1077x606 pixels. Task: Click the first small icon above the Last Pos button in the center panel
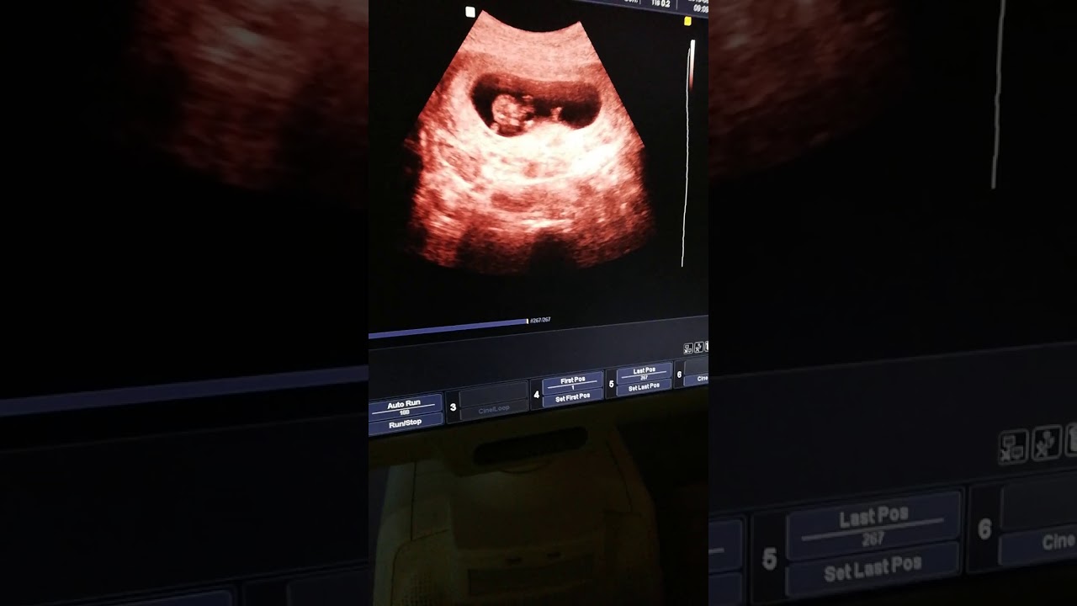click(x=687, y=348)
